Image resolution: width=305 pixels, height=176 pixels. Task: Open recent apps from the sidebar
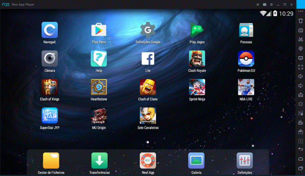tap(300, 168)
